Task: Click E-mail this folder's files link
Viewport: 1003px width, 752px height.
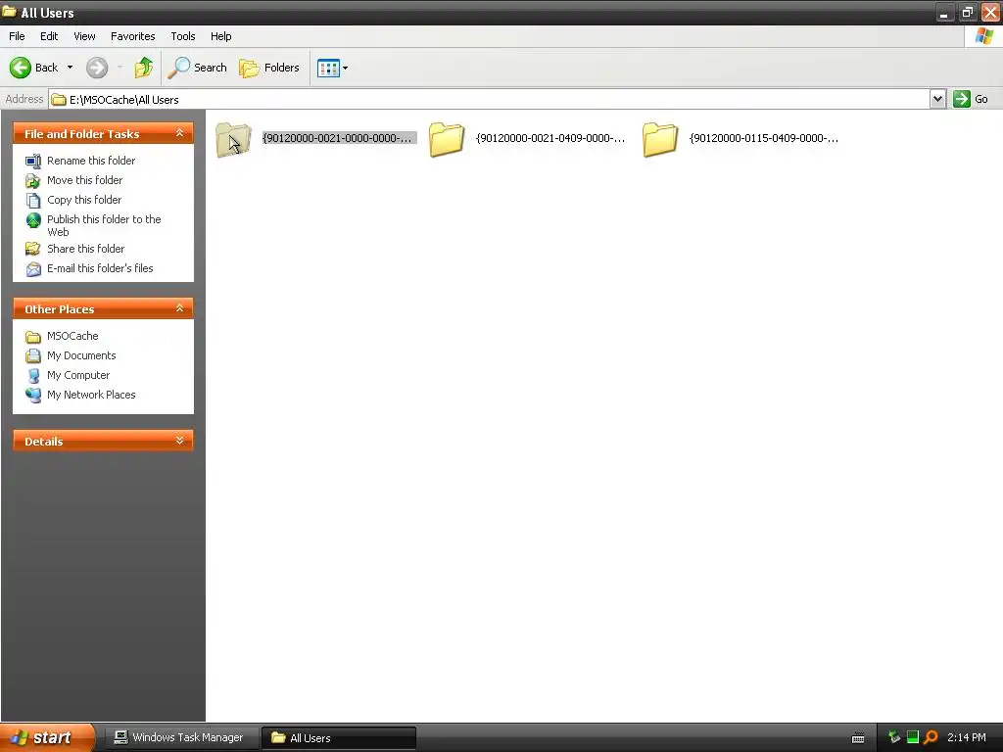Action: point(100,268)
